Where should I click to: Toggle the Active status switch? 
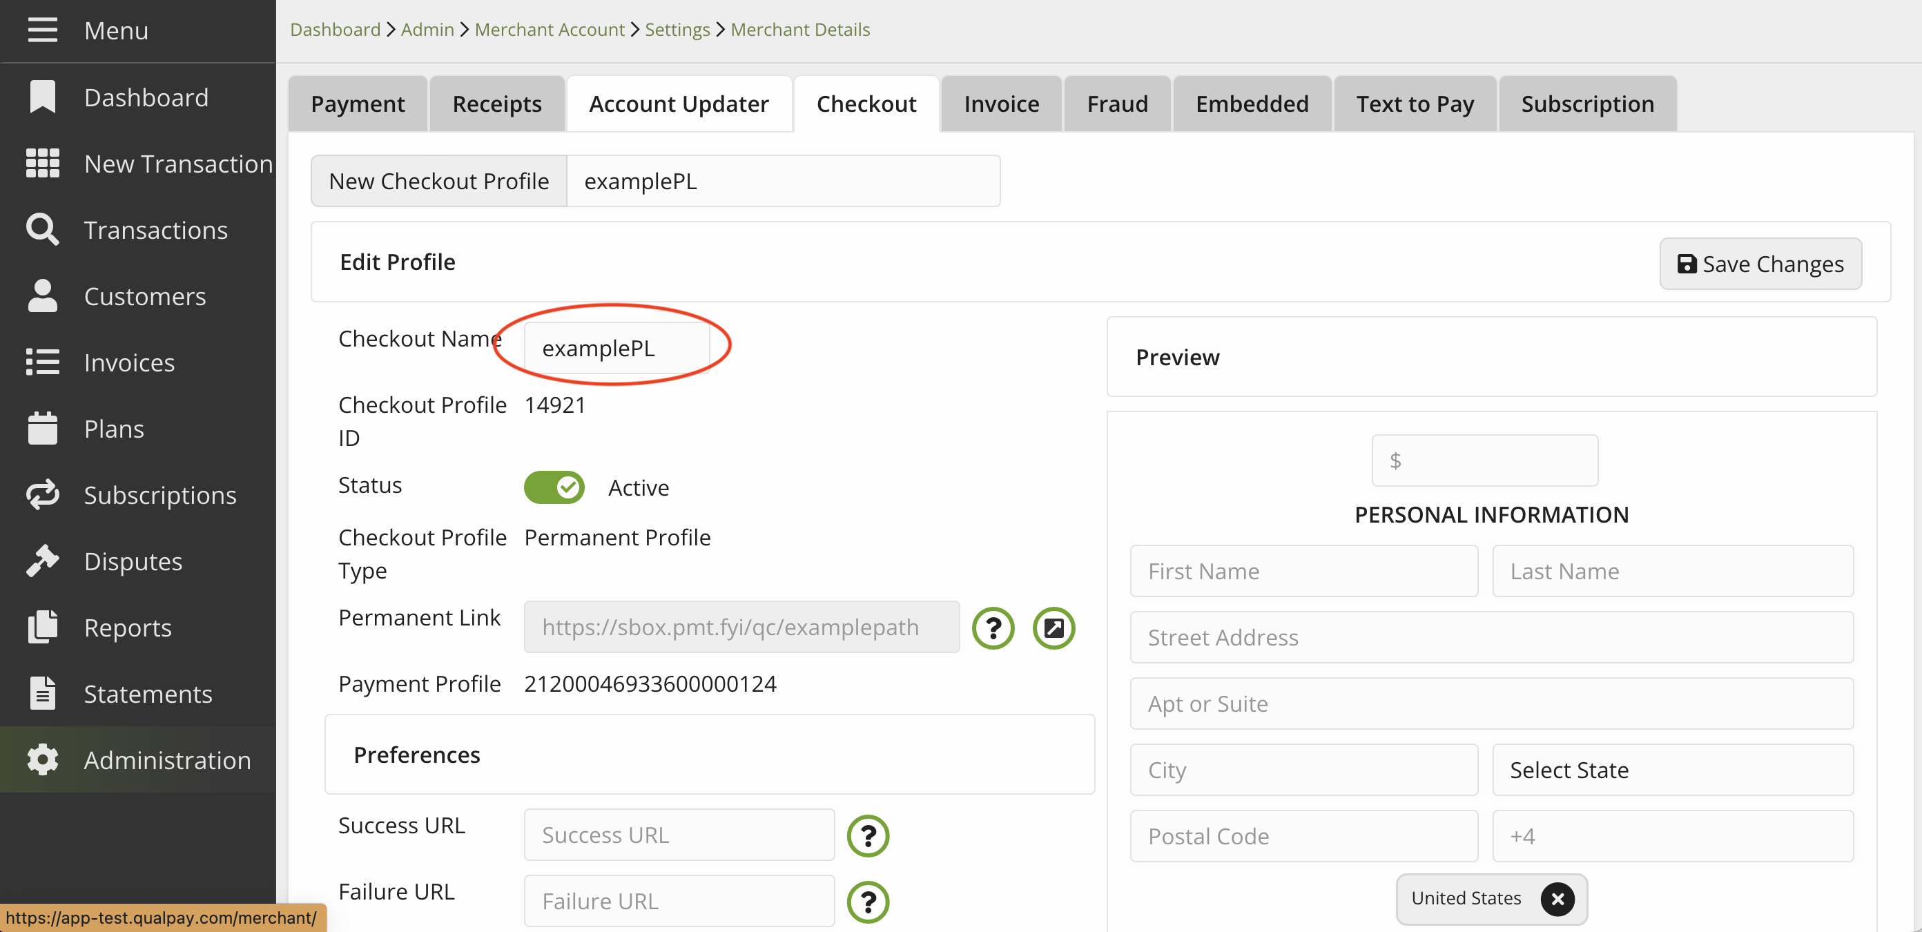click(554, 487)
